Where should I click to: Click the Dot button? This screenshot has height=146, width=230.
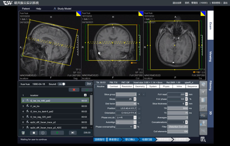tap(89, 84)
